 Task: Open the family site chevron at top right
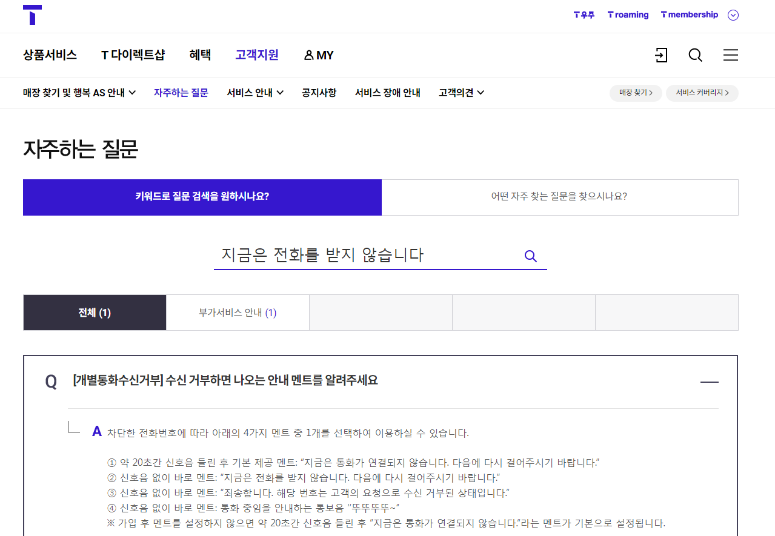point(733,15)
